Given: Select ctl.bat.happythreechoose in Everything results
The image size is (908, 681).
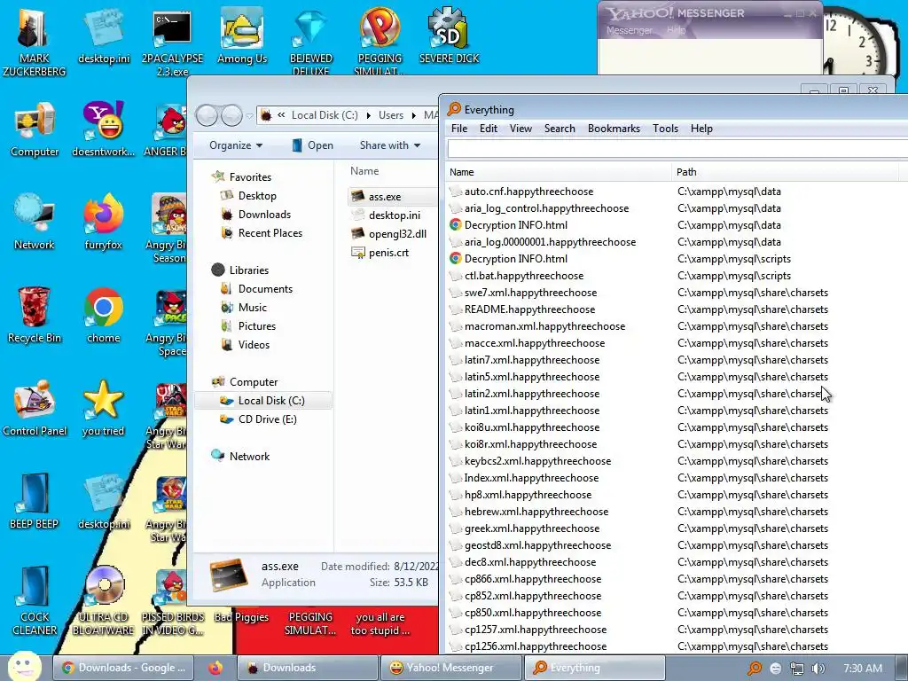Looking at the screenshot, I should click(x=517, y=276).
